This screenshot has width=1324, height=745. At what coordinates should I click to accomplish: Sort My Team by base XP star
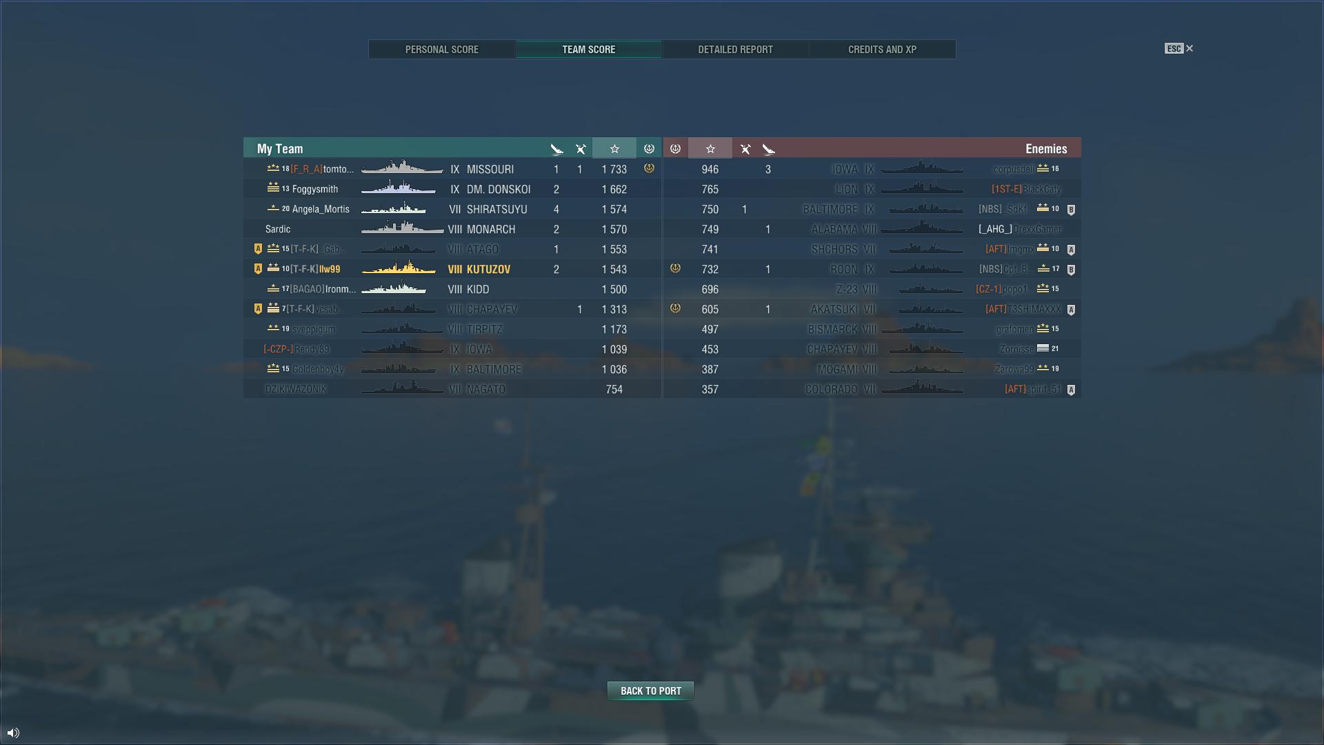(614, 149)
